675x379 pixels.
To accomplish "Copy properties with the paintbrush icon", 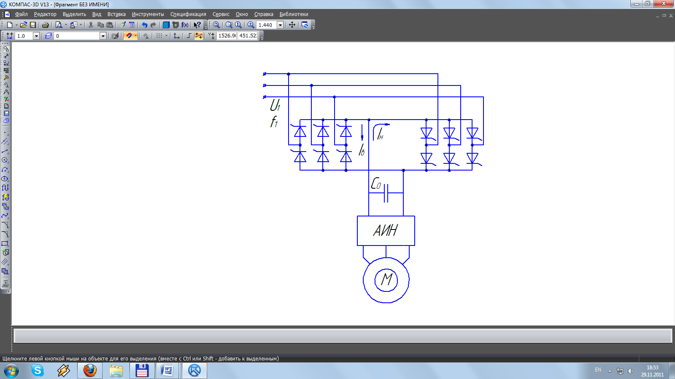I will pyautogui.click(x=123, y=25).
